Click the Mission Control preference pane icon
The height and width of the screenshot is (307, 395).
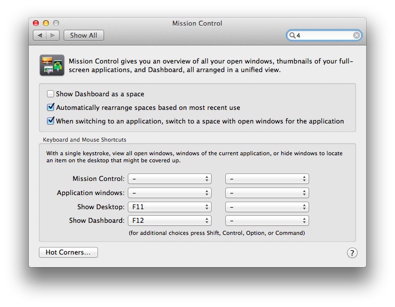coord(52,65)
